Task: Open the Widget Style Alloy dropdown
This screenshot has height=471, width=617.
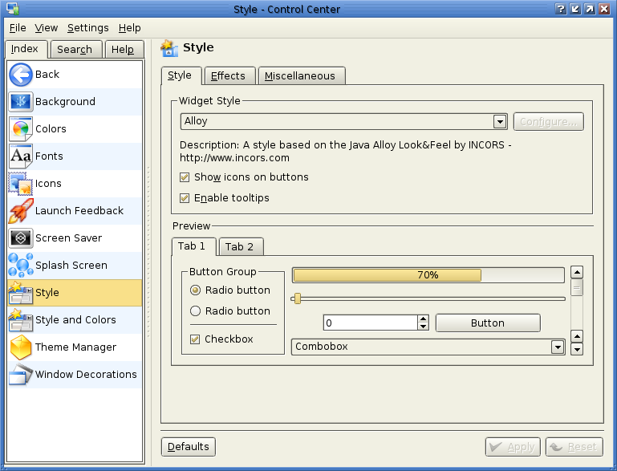Action: tap(344, 122)
